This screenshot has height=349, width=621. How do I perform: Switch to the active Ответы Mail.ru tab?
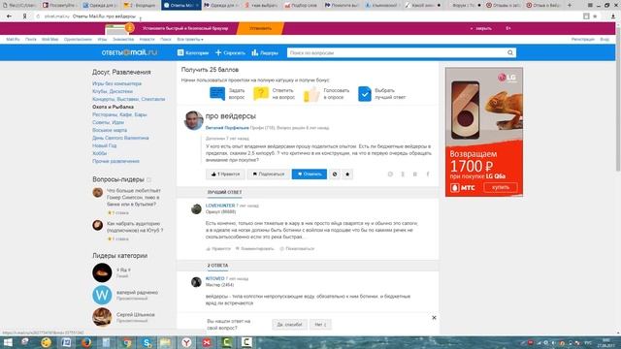click(x=181, y=5)
